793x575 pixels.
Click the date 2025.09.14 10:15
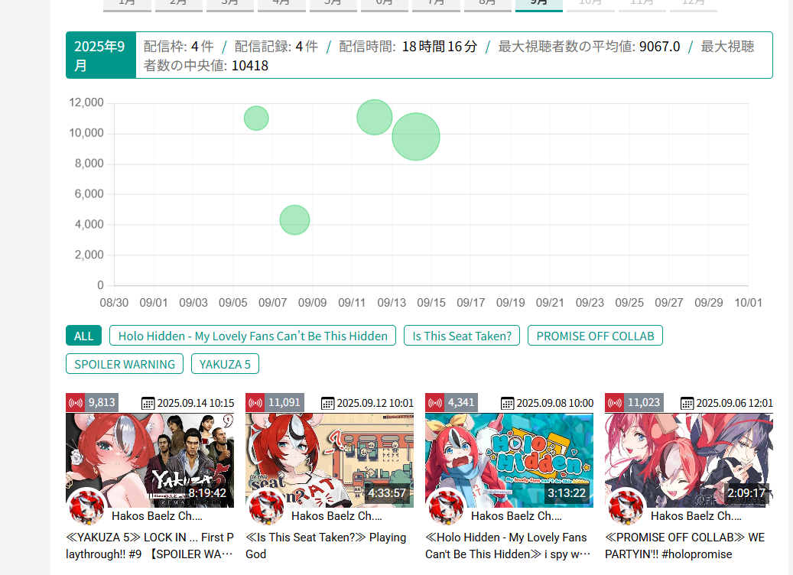coord(196,403)
